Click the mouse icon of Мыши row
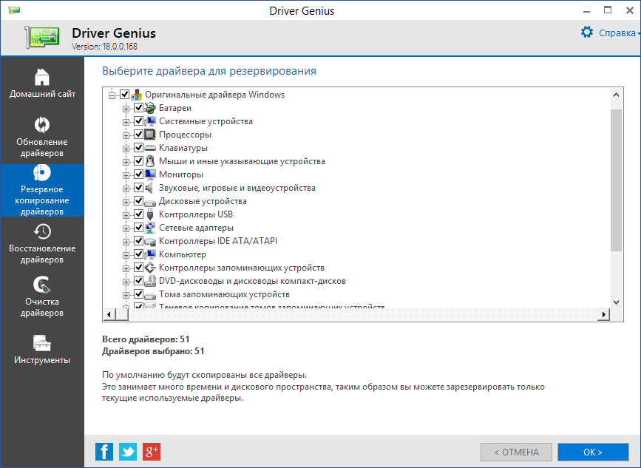 coord(150,161)
